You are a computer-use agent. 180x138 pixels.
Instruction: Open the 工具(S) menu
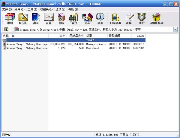[x=32, y=9]
